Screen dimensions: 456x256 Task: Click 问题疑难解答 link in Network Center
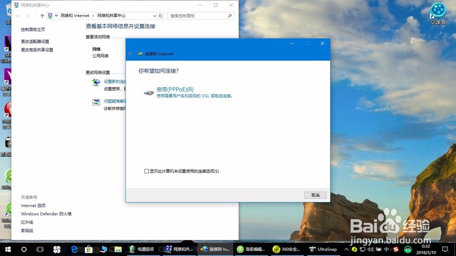114,101
